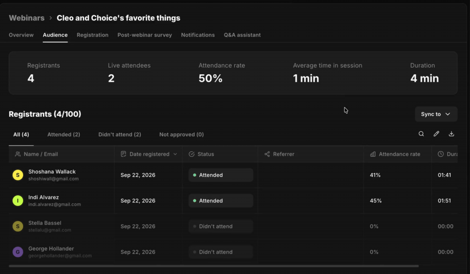Click email stellalu@gmail.com
470x274 pixels.
[x=50, y=230]
